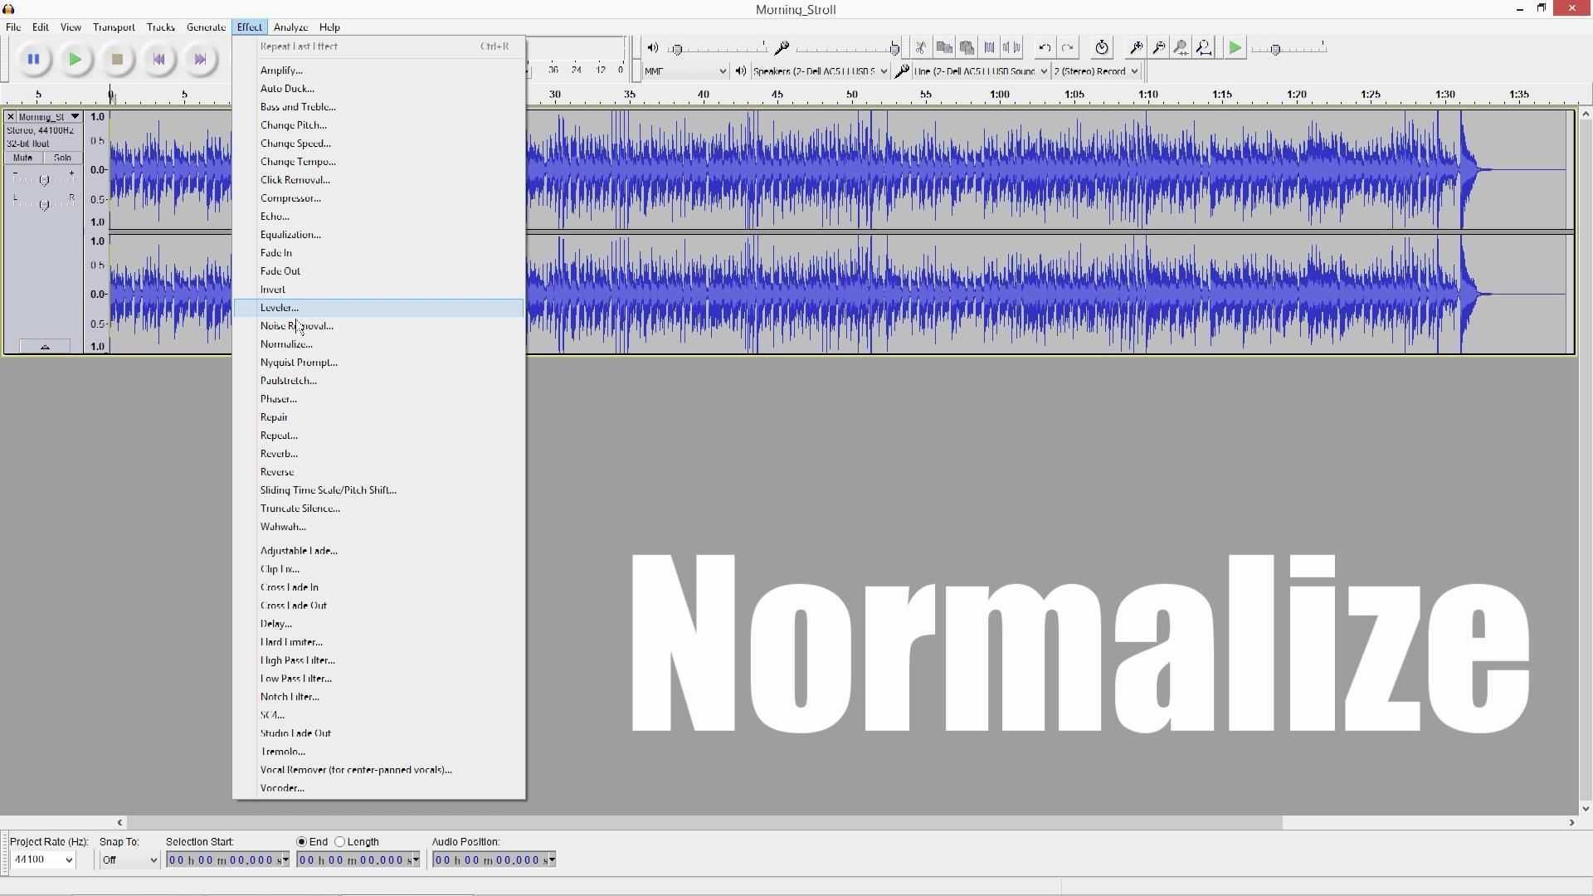Click the Silence Audio toolbar icon

1011,47
